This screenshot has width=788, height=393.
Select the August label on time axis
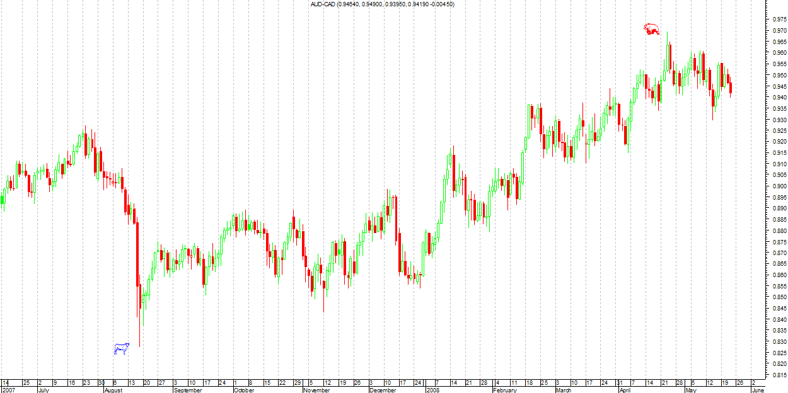click(x=113, y=390)
